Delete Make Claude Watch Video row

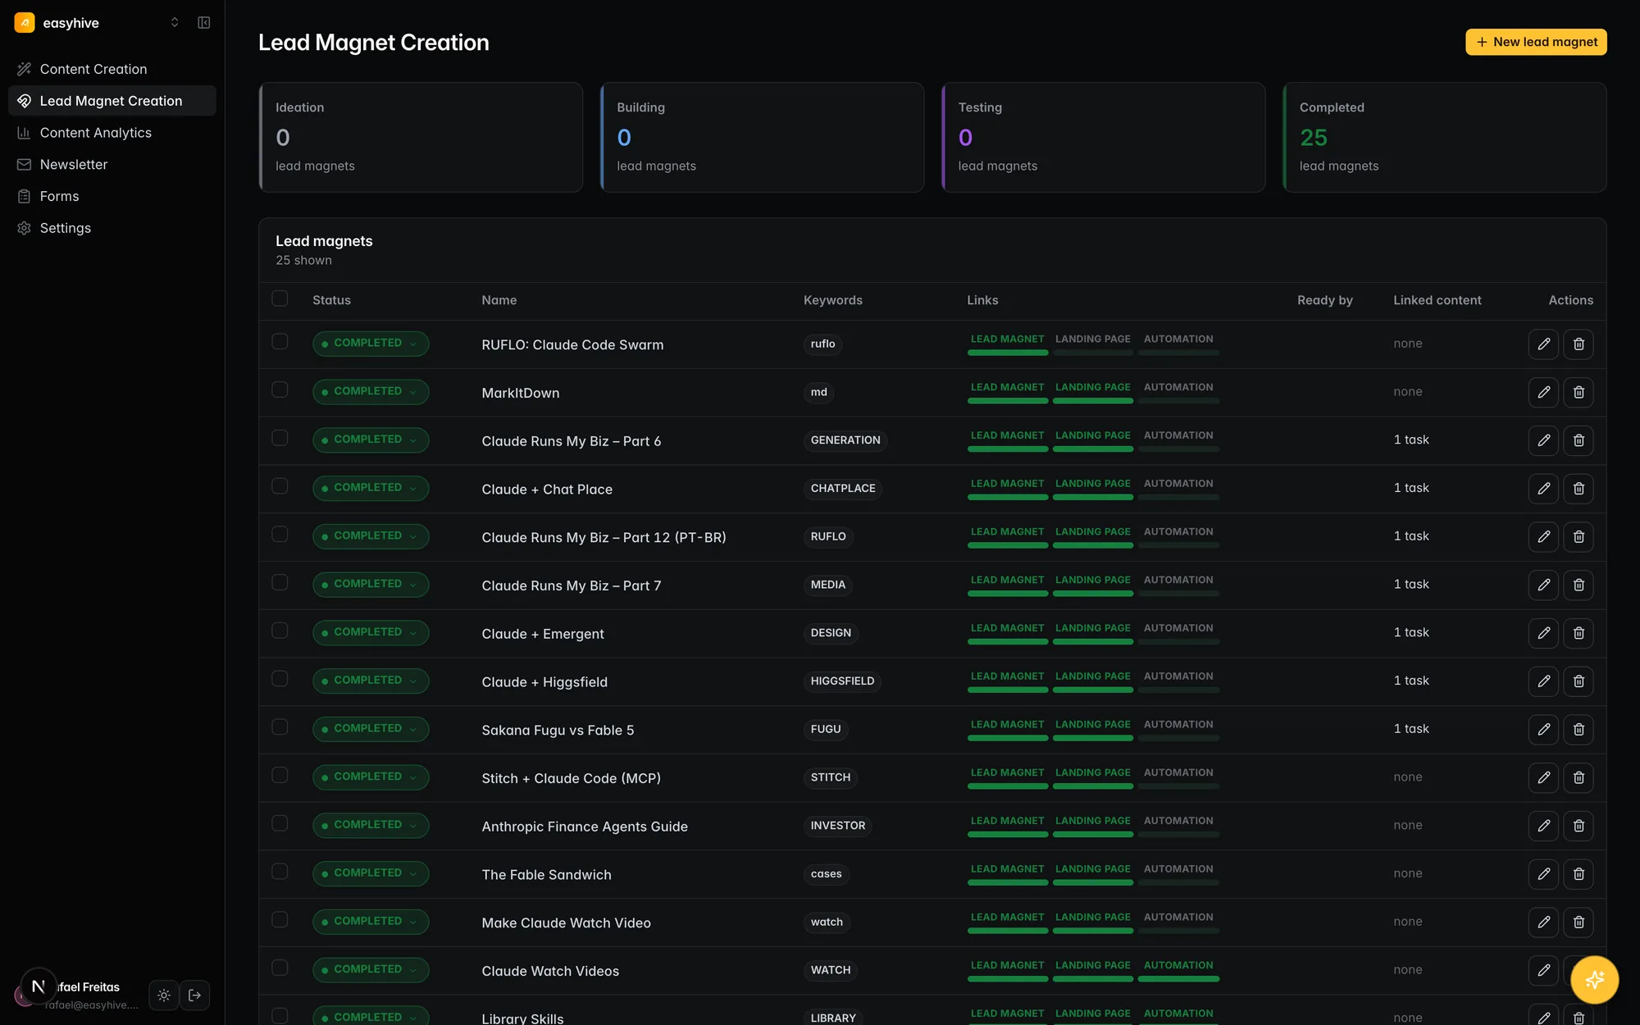point(1578,922)
